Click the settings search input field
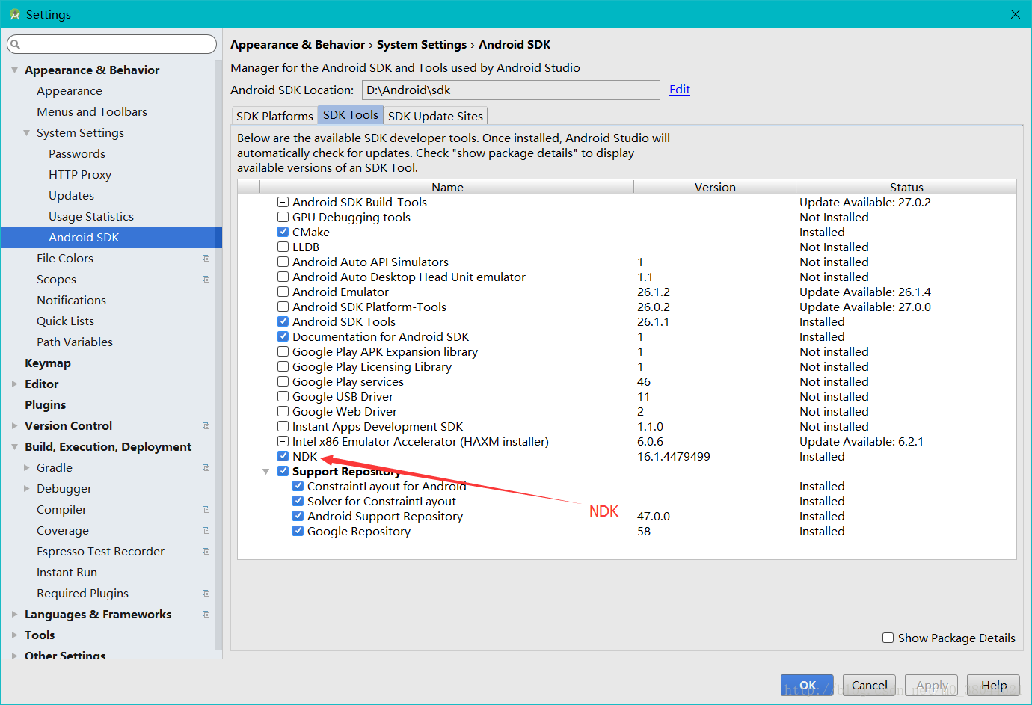The height and width of the screenshot is (705, 1032). coord(112,44)
